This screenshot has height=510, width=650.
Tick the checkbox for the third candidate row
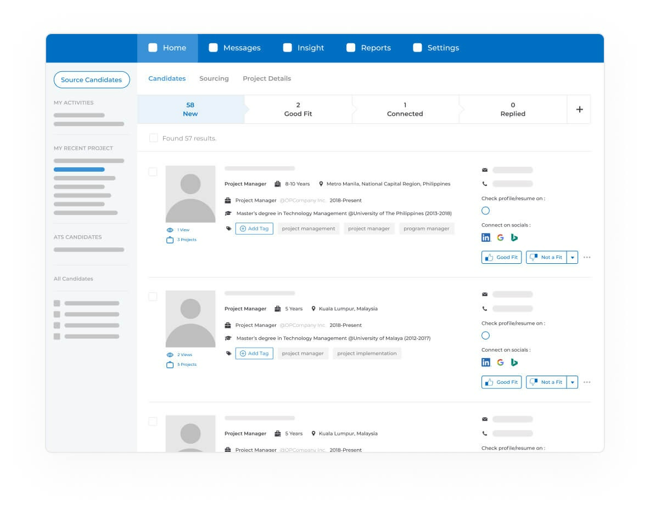click(x=153, y=421)
